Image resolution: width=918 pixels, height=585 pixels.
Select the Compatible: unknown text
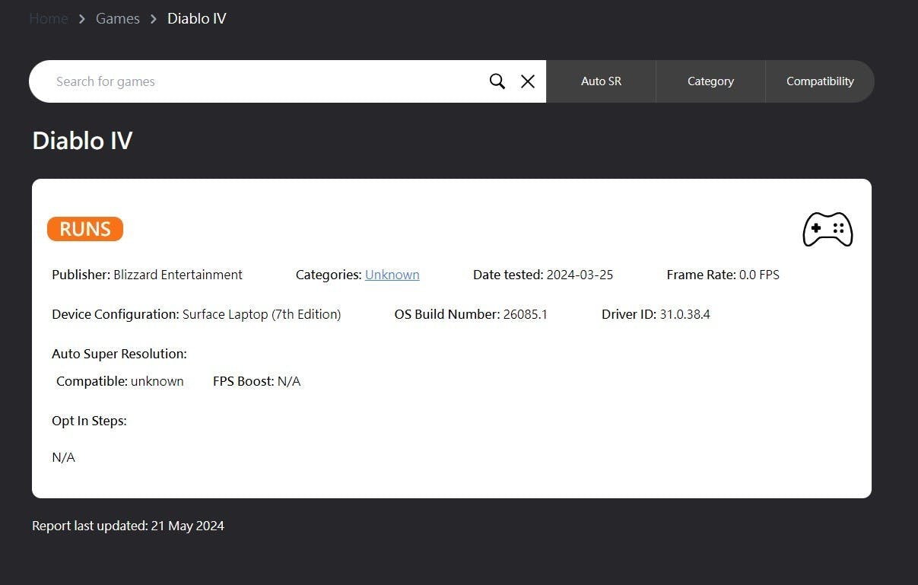120,381
